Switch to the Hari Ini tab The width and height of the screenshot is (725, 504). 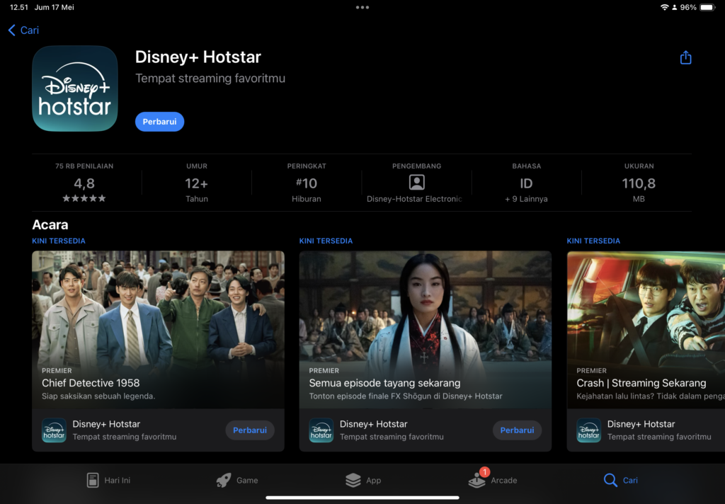[x=108, y=480]
